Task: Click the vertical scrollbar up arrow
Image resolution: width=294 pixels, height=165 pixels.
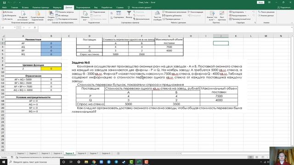Action: click(x=292, y=36)
